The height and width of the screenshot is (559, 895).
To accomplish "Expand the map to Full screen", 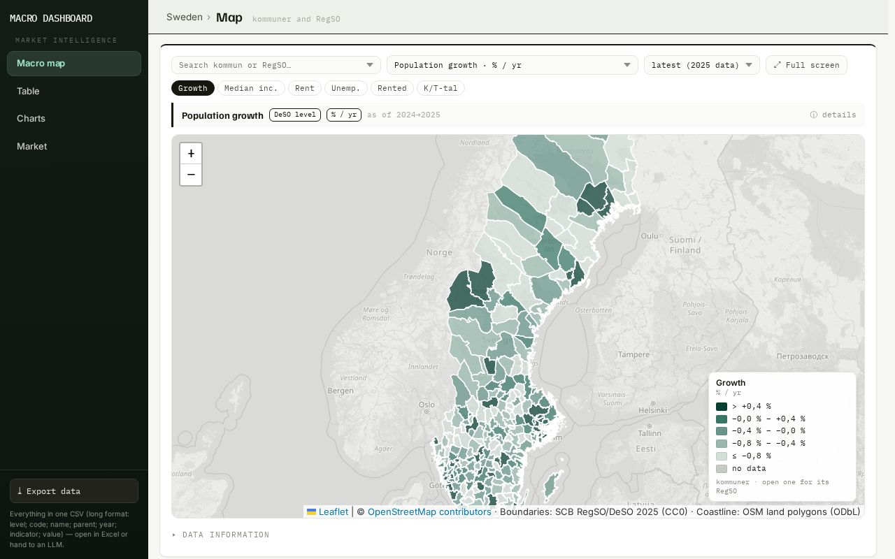I will (x=806, y=65).
